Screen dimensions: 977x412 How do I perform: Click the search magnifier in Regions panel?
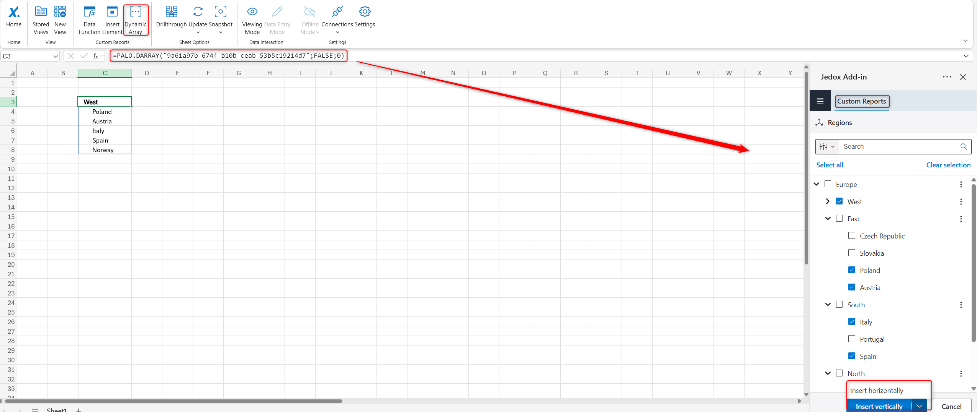tap(964, 147)
